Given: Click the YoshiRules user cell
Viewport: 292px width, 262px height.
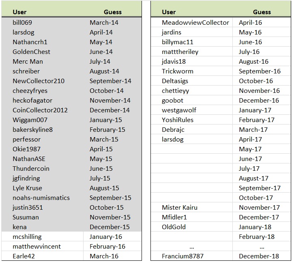Looking at the screenshot, I should coord(191,120).
